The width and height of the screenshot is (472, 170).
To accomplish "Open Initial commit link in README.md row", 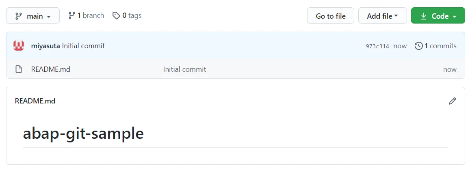I will click(x=184, y=69).
